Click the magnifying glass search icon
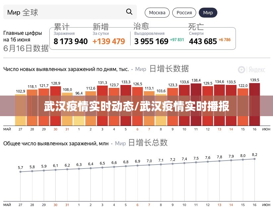The height and width of the screenshot is (212, 273). (x=129, y=12)
